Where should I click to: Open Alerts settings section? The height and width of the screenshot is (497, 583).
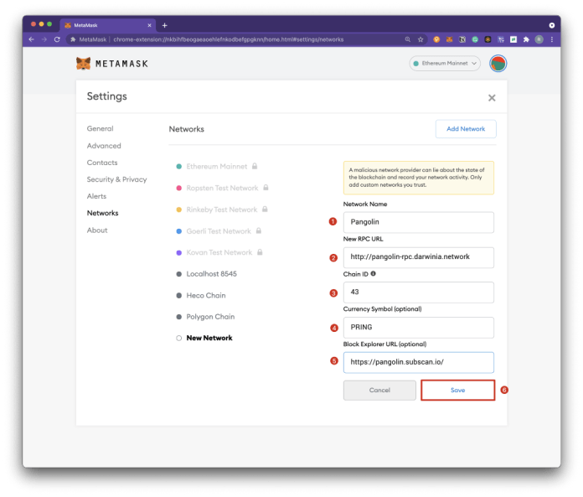click(x=96, y=196)
